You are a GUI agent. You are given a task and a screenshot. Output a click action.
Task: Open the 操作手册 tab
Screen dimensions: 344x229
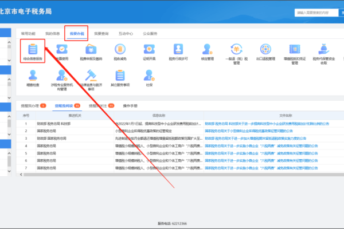tap(130, 106)
